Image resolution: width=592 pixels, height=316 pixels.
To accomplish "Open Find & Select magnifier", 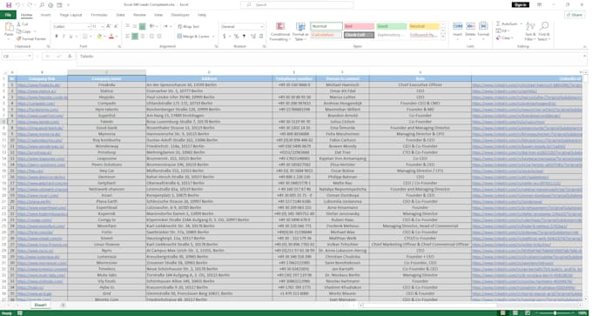I will click(544, 31).
